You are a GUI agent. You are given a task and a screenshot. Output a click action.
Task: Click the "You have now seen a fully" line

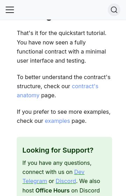(51, 43)
